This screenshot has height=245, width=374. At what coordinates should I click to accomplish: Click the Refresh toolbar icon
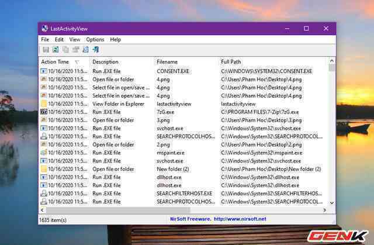56,50
